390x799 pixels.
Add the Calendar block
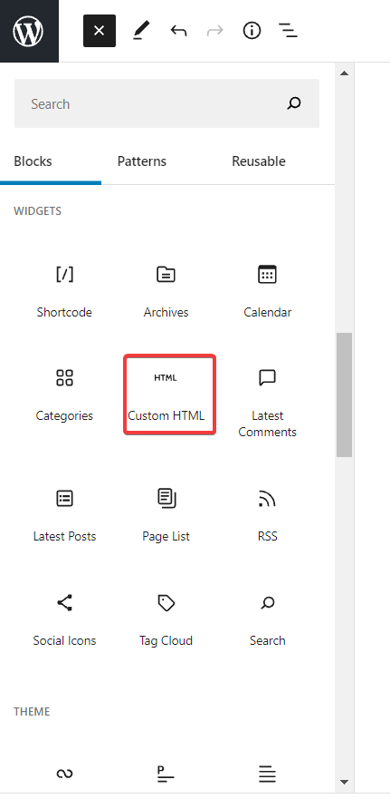tap(268, 291)
